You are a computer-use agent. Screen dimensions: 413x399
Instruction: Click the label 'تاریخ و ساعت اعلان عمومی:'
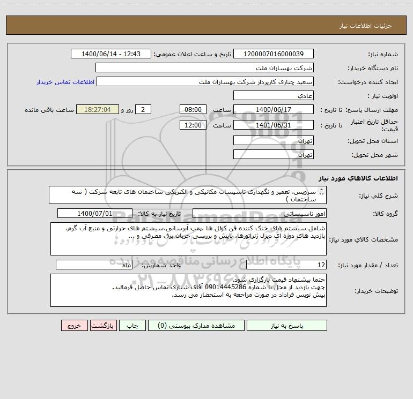[x=193, y=54]
